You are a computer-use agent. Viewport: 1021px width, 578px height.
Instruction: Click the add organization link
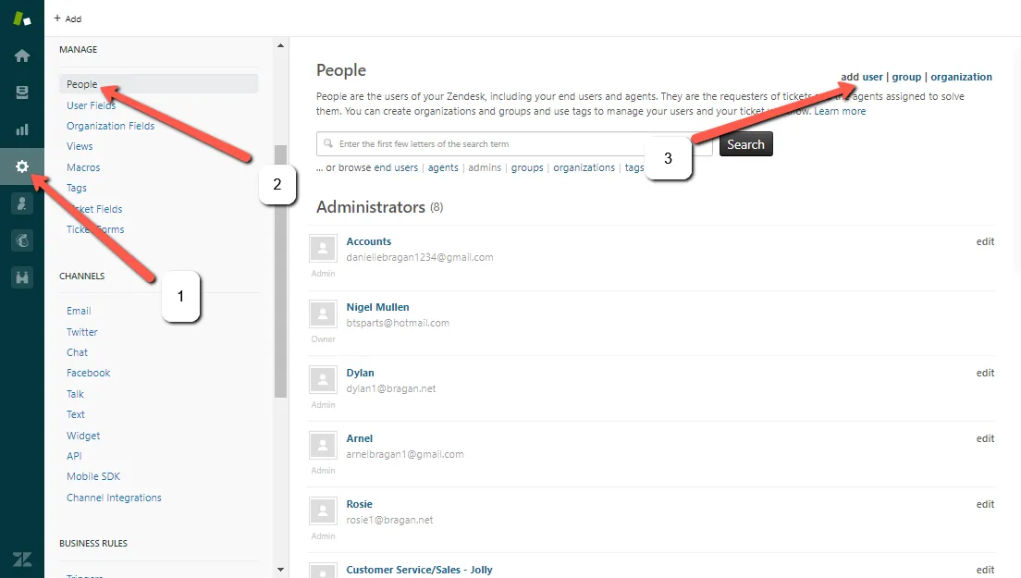pos(961,77)
